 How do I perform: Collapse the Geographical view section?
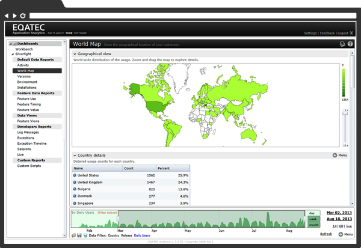coord(75,54)
